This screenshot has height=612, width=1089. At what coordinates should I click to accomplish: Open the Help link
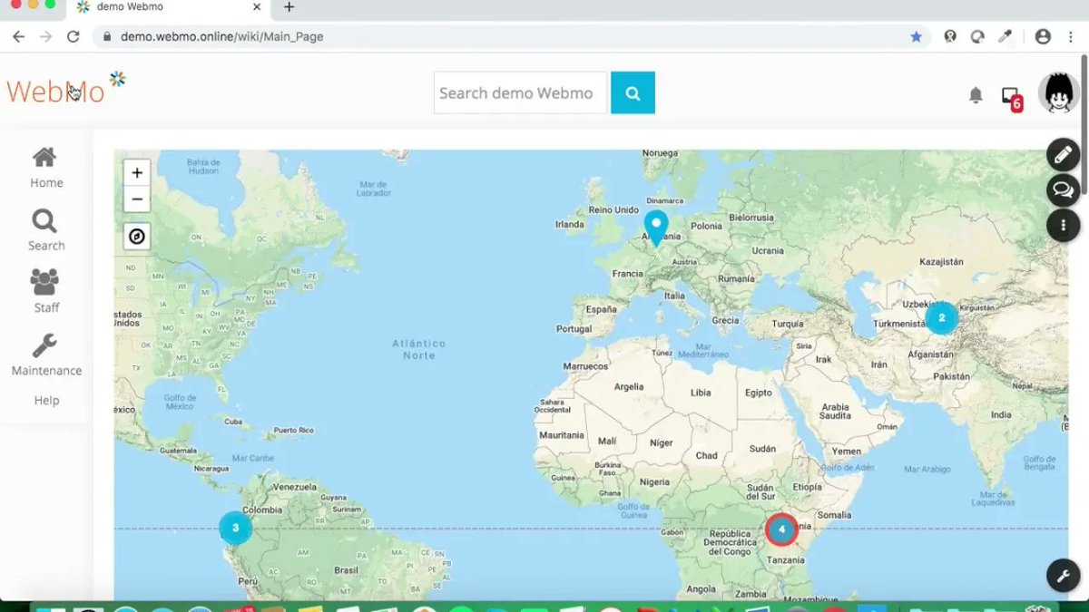point(45,400)
